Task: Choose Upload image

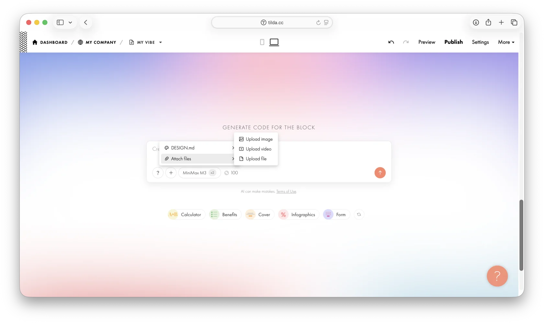Action: tap(256, 139)
